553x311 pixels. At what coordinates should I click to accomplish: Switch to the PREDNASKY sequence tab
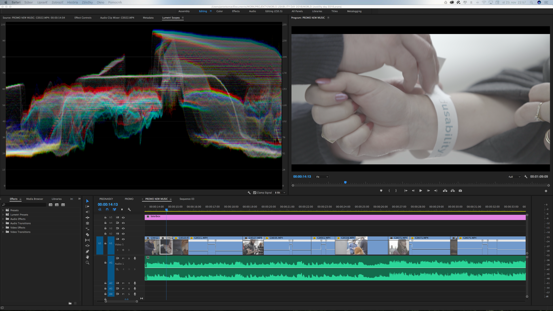click(106, 199)
